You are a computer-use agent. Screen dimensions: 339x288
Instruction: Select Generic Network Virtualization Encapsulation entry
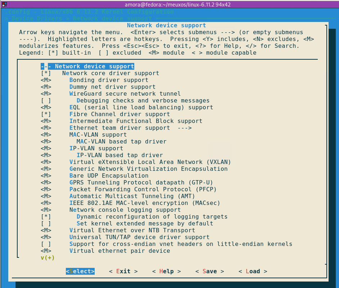[x=149, y=169]
